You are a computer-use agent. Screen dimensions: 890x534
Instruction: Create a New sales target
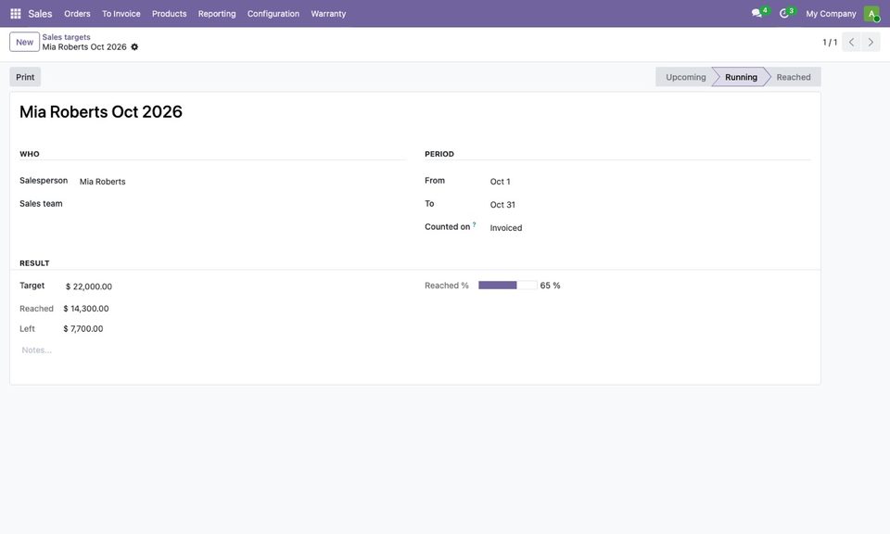pyautogui.click(x=24, y=42)
